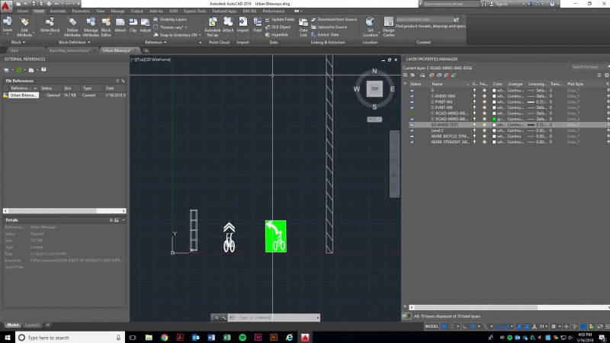Screen dimensions: 610x343
Task: Switch to the Annotate ribbon tab
Action: pyautogui.click(x=59, y=12)
